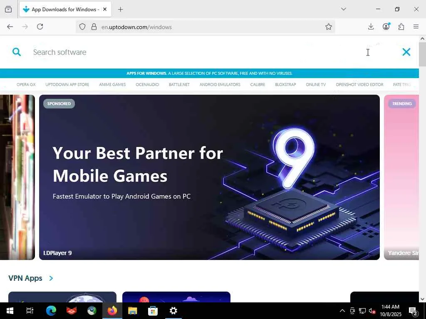Open the ONLINE TV link
Image resolution: width=426 pixels, height=319 pixels.
[316, 84]
